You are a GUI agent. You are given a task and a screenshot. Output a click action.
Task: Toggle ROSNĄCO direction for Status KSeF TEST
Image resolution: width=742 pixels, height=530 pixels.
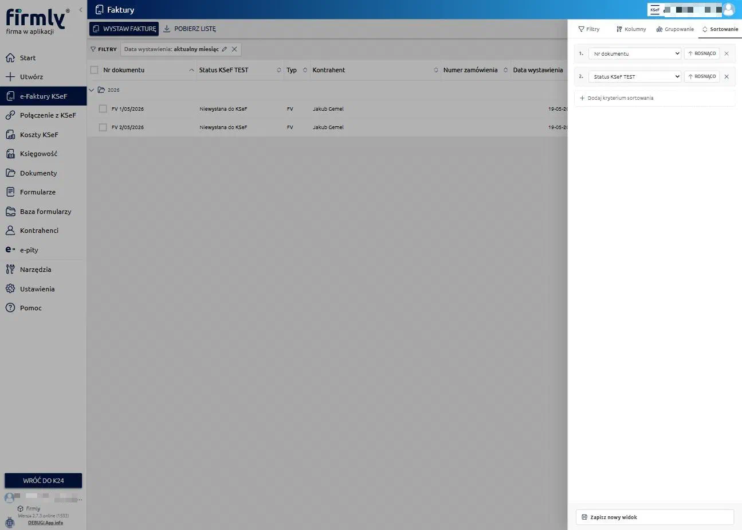(x=702, y=76)
